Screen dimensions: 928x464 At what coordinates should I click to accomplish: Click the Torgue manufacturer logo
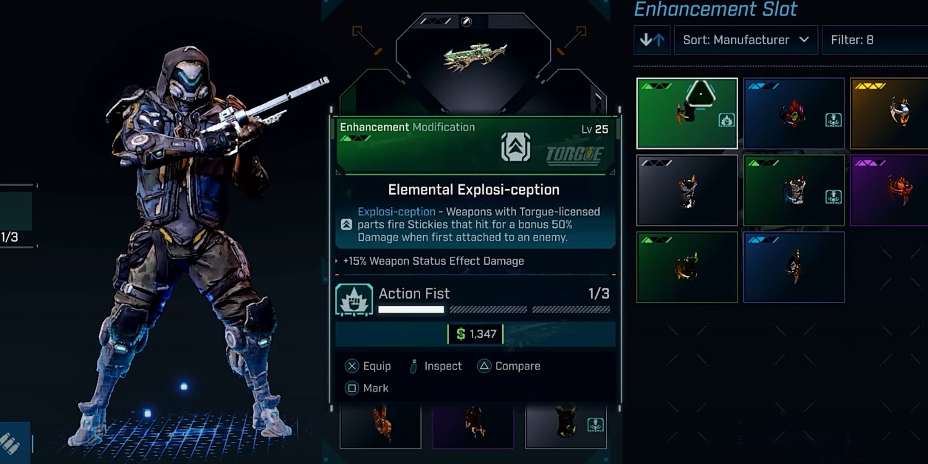574,155
